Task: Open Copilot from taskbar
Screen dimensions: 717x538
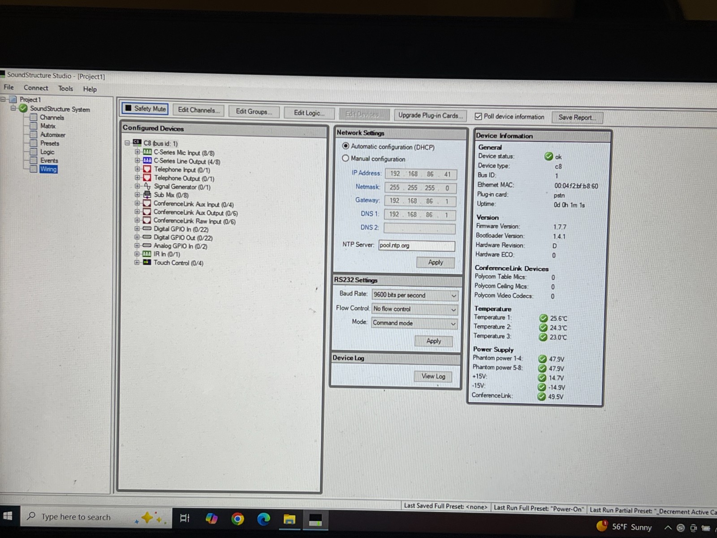Action: (x=212, y=519)
